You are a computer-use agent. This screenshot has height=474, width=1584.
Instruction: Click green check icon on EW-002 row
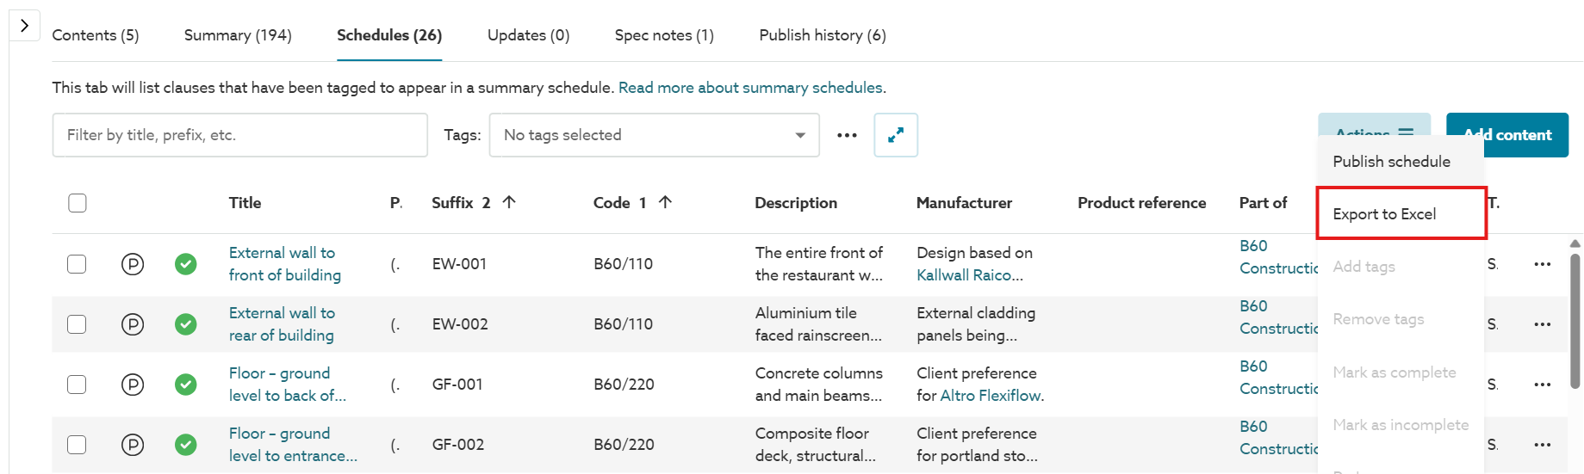[185, 324]
